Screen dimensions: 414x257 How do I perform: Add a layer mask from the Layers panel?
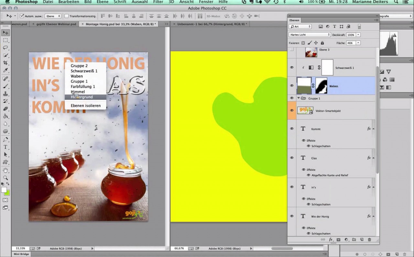pos(338,240)
